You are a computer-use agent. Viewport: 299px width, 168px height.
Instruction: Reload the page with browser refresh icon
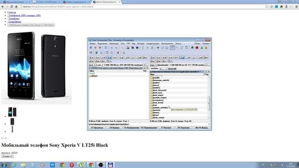(12, 7)
